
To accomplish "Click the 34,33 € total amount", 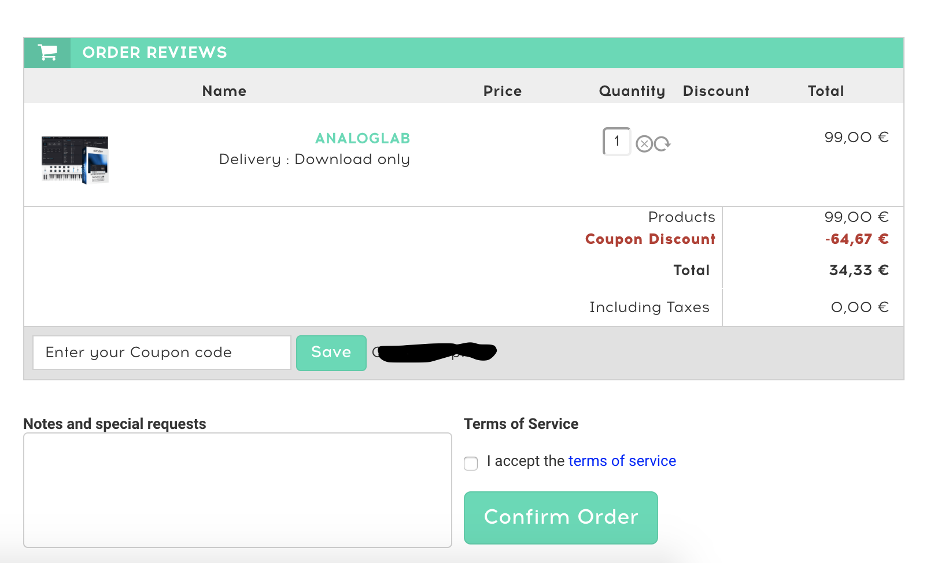I will click(858, 270).
